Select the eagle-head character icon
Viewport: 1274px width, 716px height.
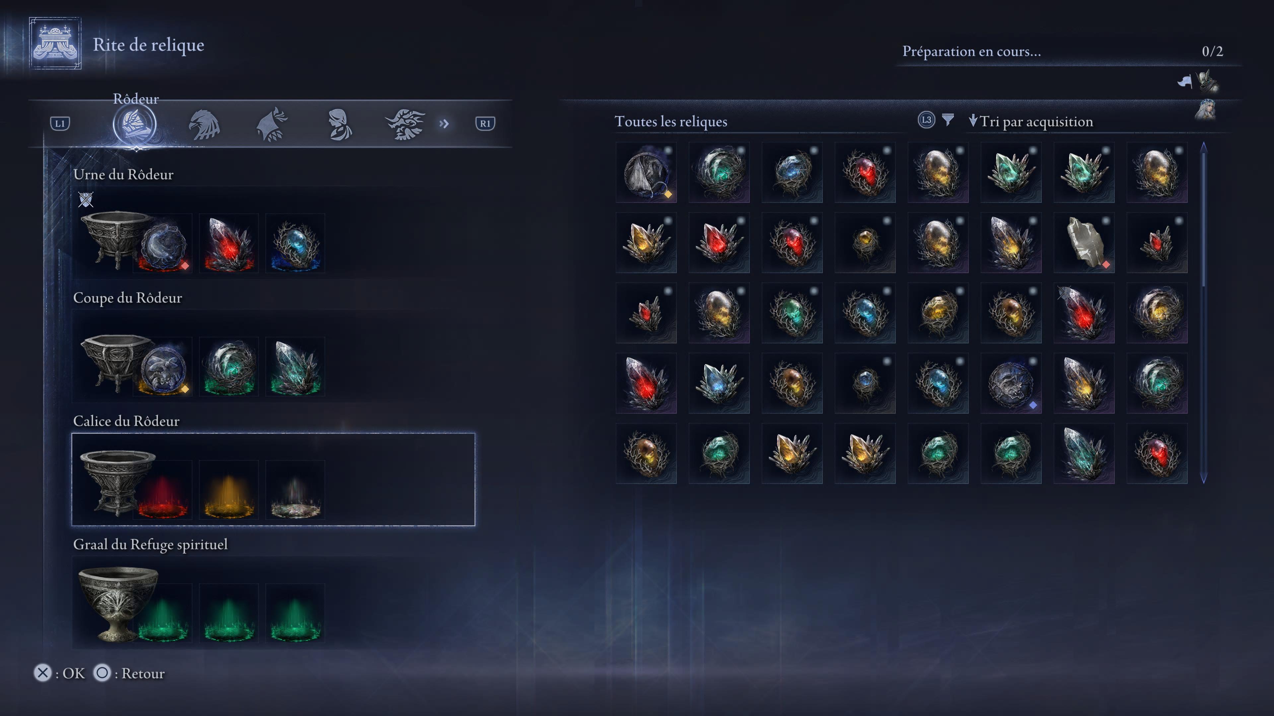click(x=204, y=125)
